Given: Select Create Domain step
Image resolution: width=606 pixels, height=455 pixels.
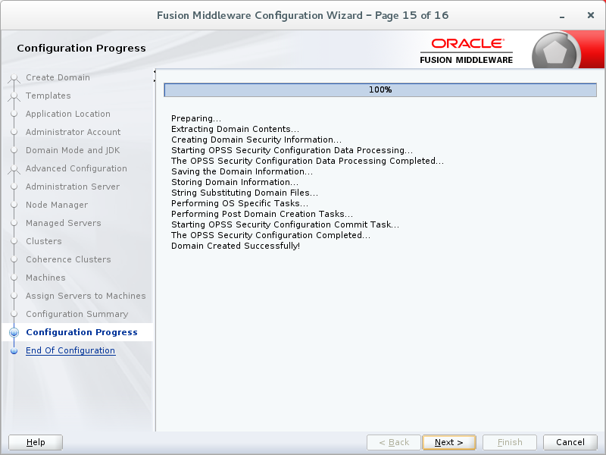Looking at the screenshot, I should pyautogui.click(x=58, y=77).
